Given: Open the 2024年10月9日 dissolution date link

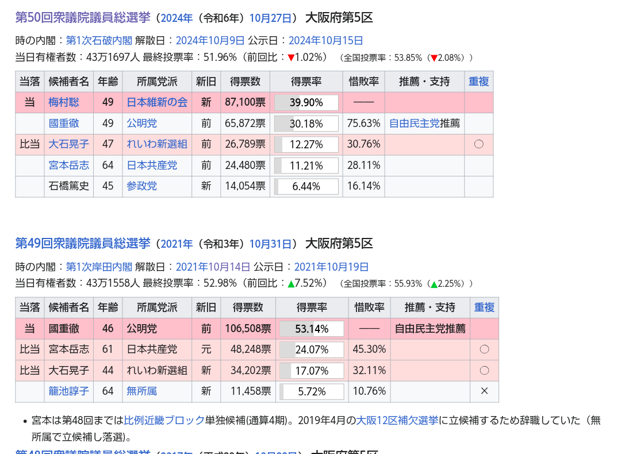Looking at the screenshot, I should tap(210, 40).
